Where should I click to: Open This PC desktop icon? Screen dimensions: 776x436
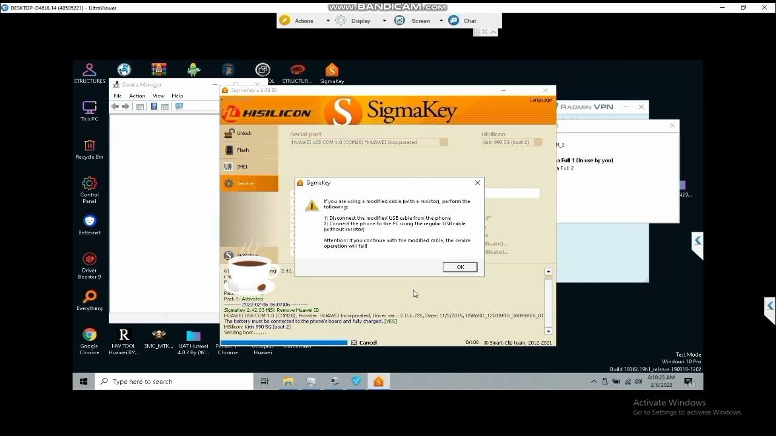(x=90, y=111)
